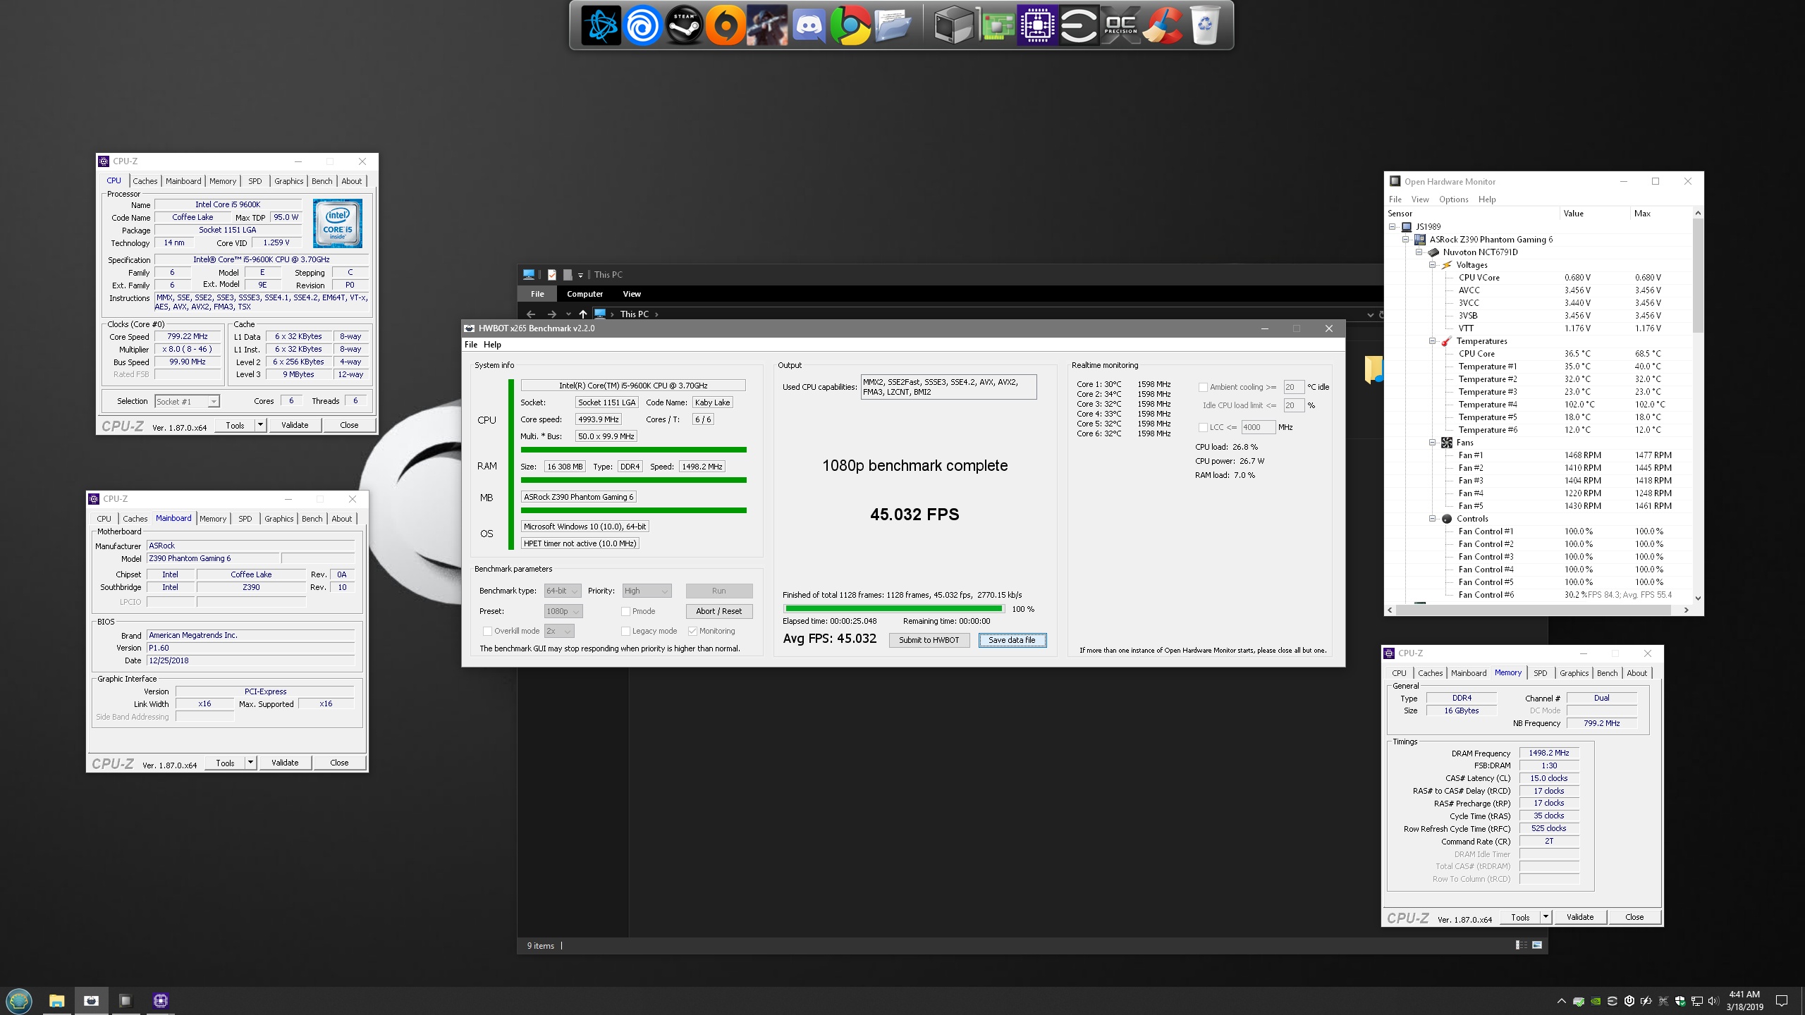Open Discord from the dock
Image resolution: width=1805 pixels, height=1015 pixels.
pyautogui.click(x=809, y=25)
